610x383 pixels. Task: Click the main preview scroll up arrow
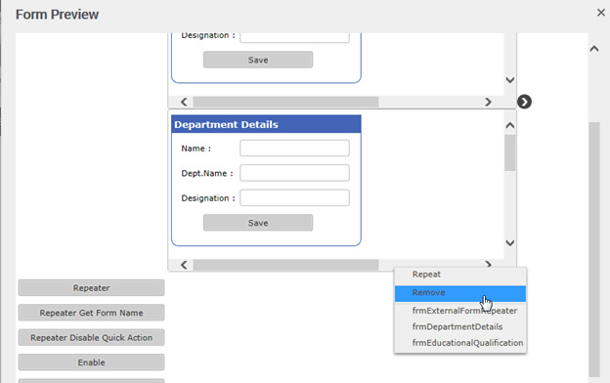pyautogui.click(x=594, y=49)
